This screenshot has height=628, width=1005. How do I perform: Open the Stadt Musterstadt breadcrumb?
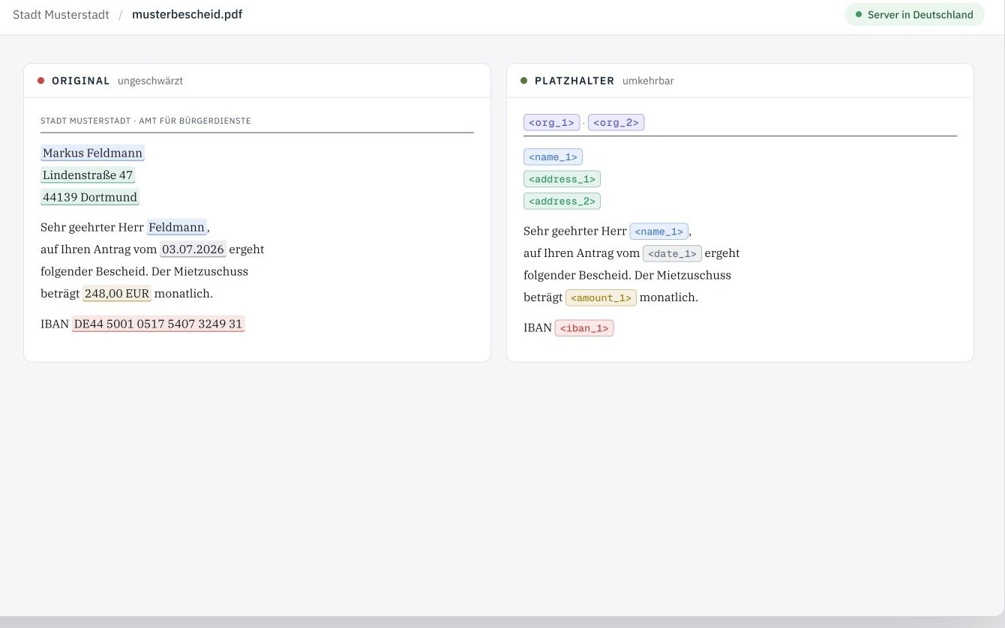tap(61, 14)
